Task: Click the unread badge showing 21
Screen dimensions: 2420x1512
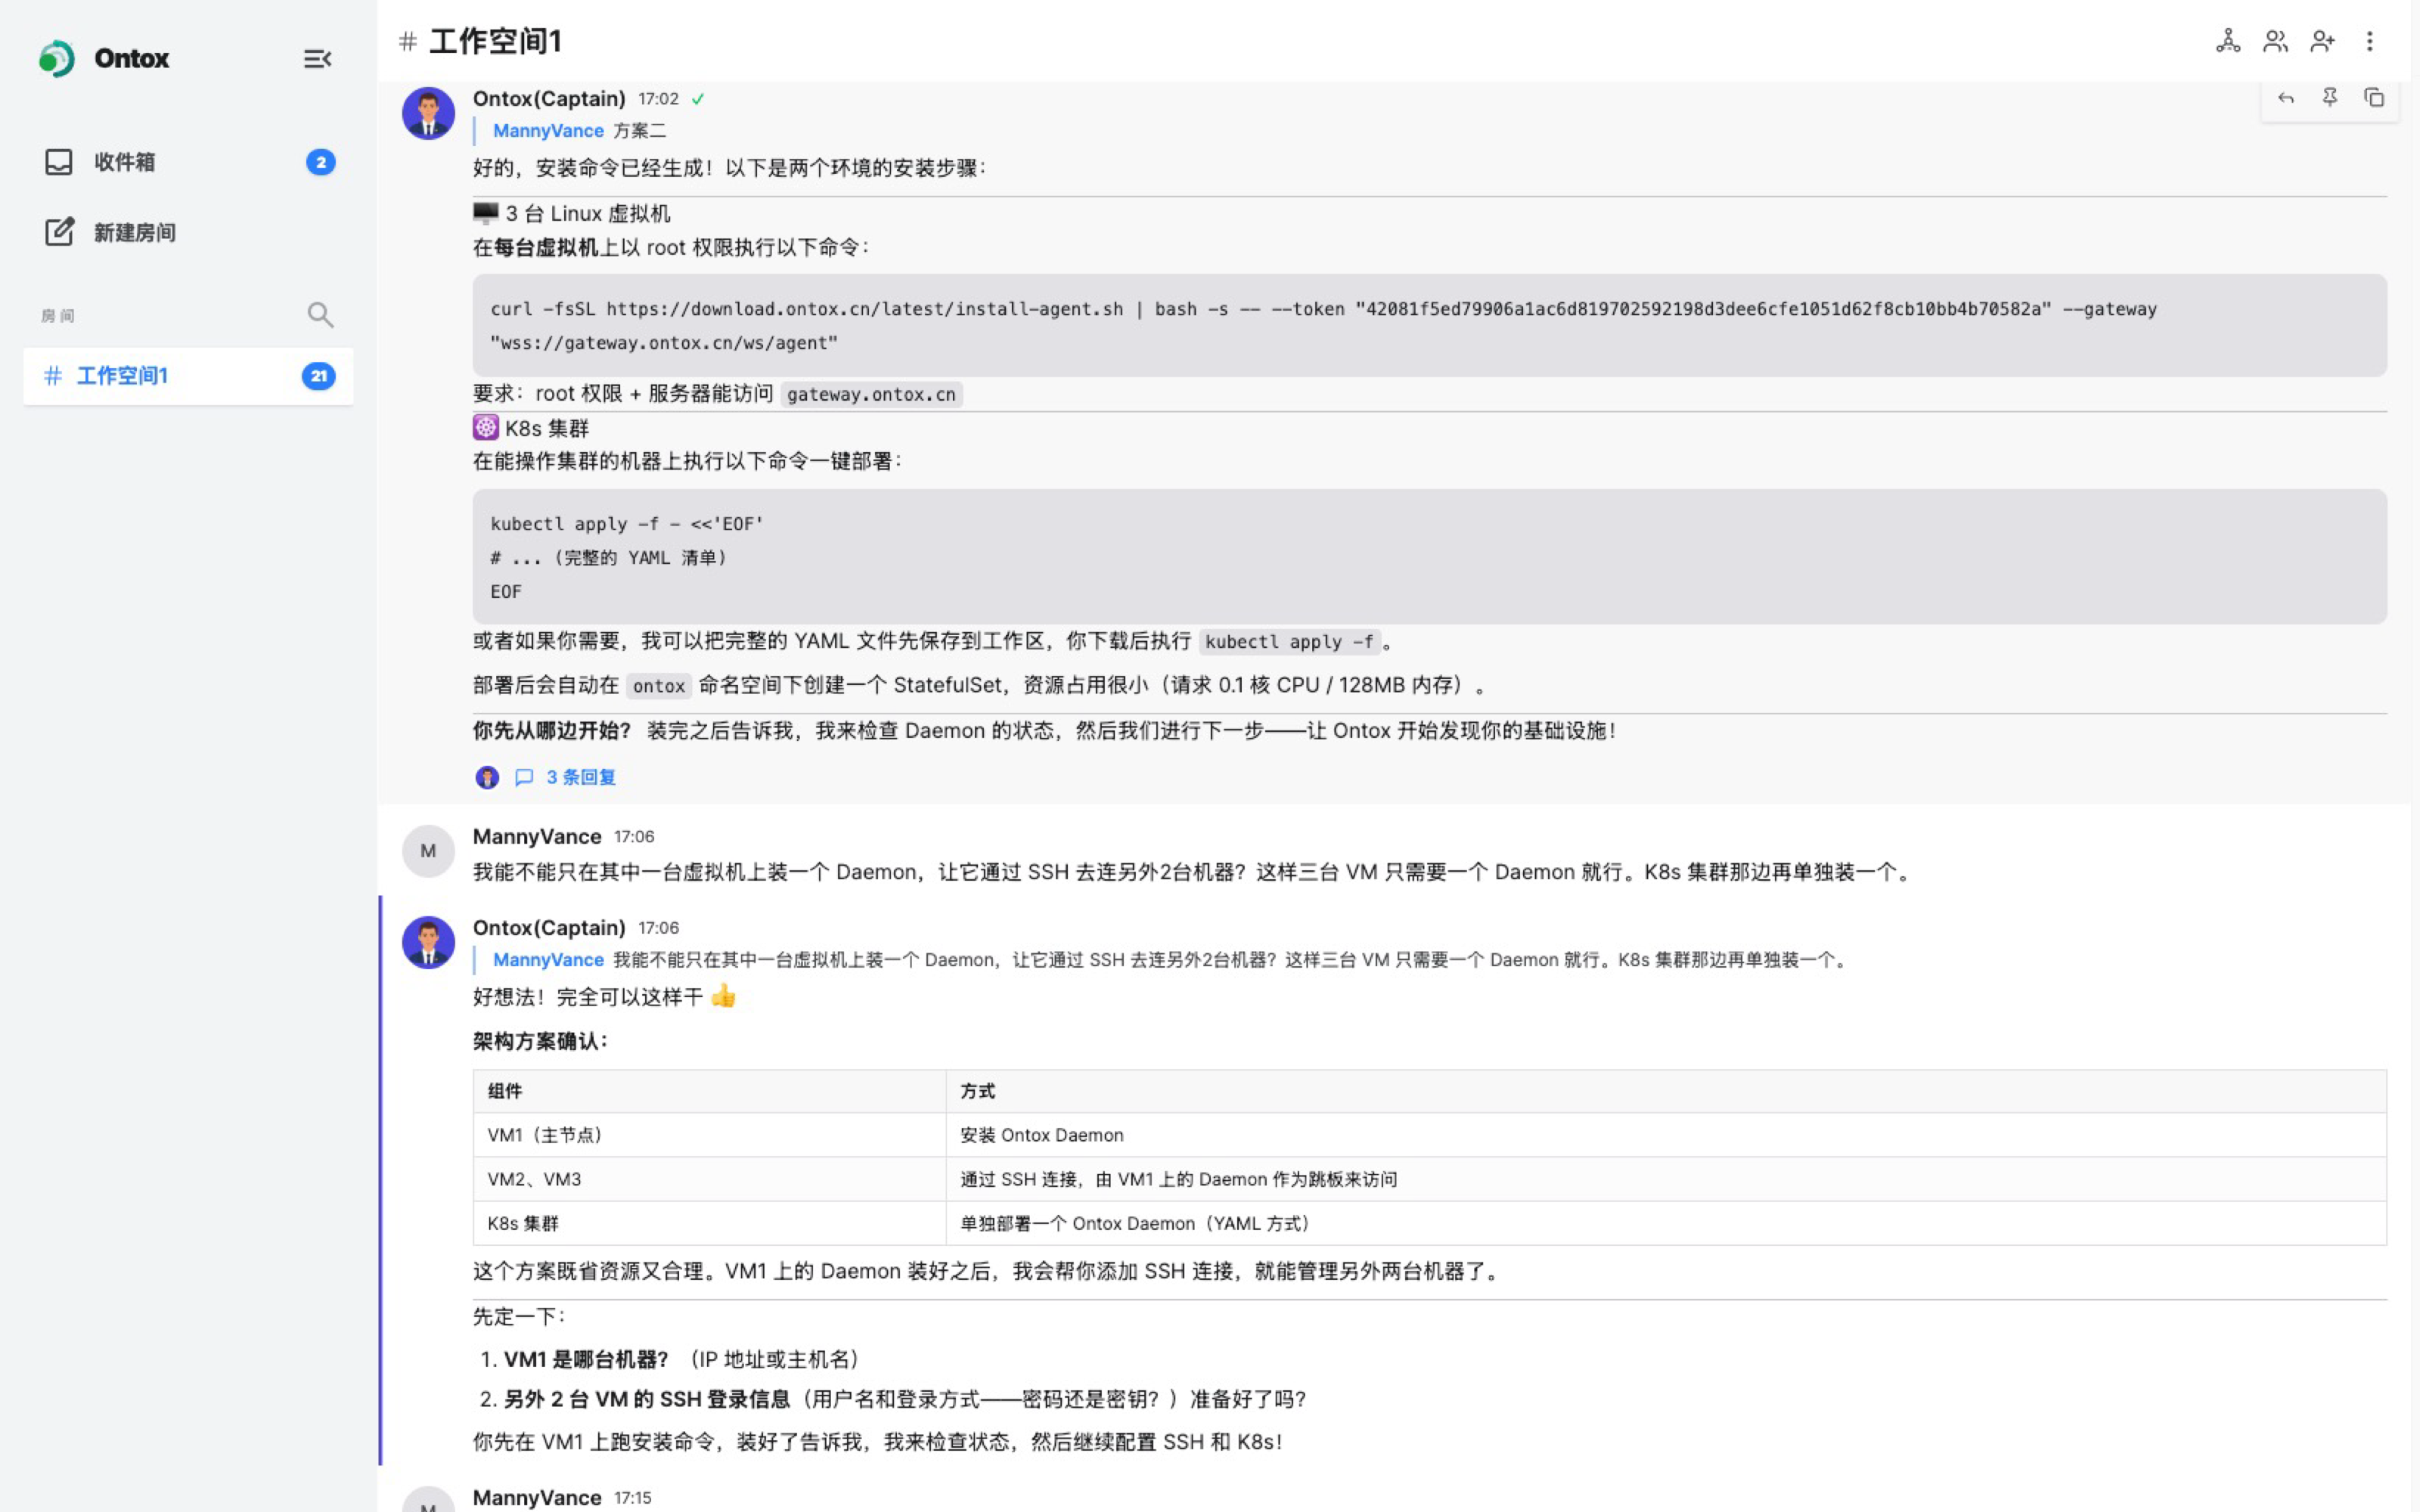Action: pyautogui.click(x=318, y=376)
